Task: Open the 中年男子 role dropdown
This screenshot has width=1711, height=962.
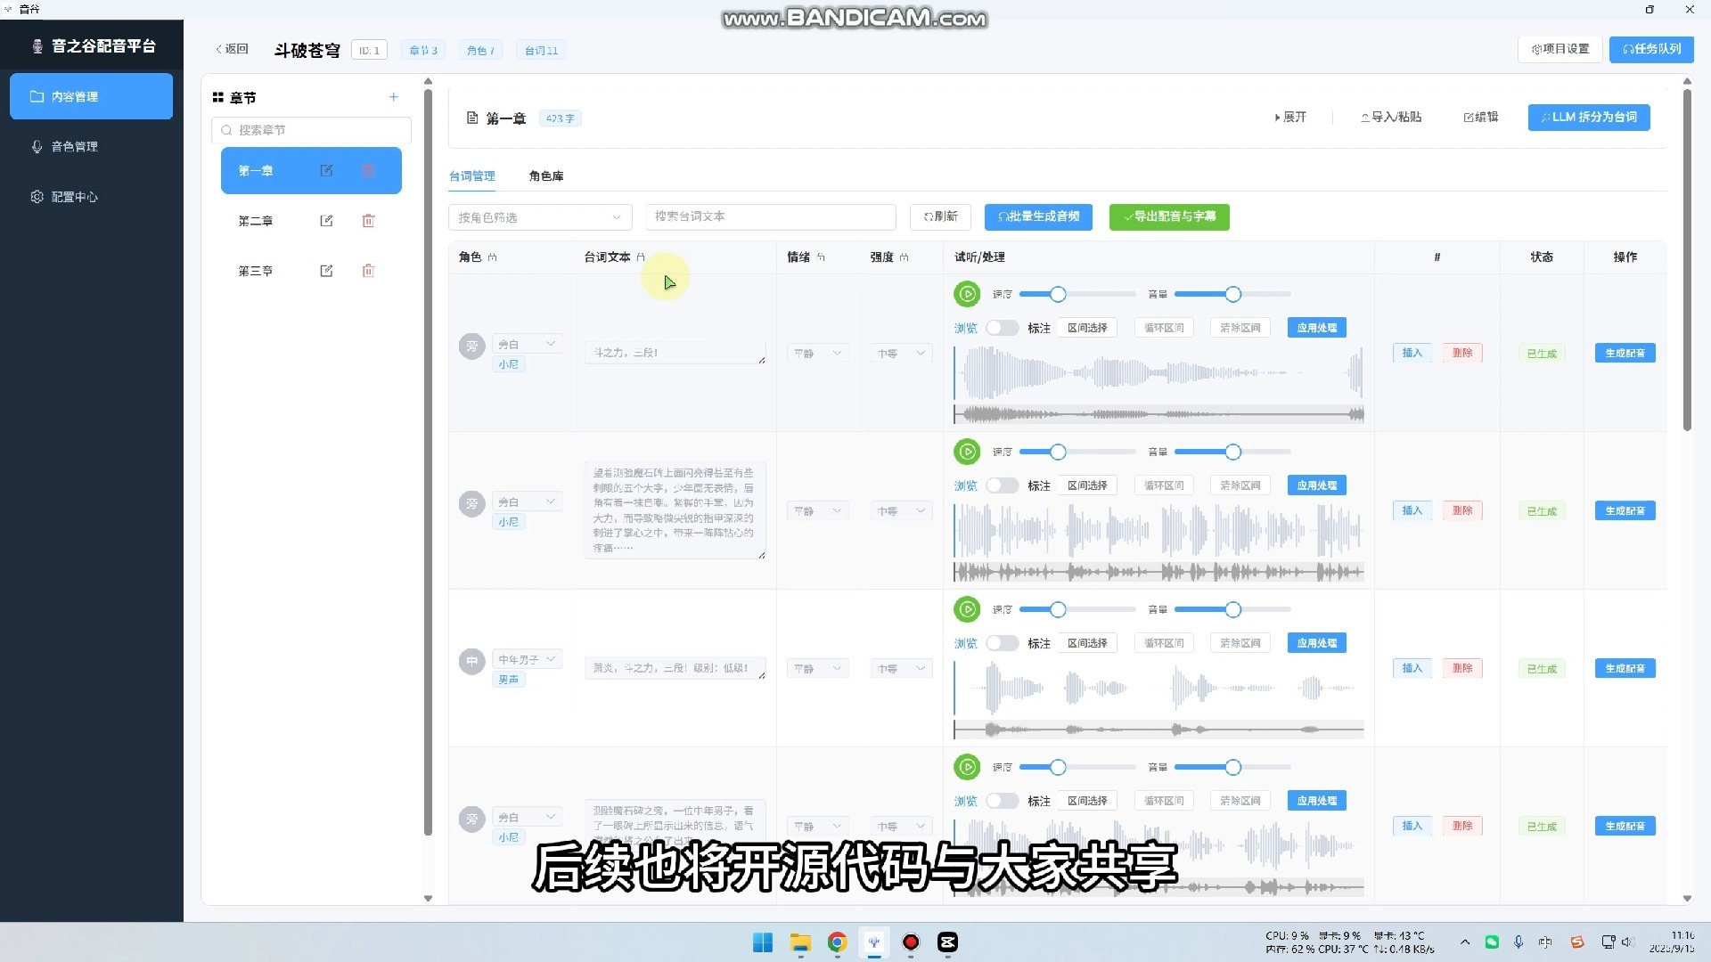Action: coord(528,659)
